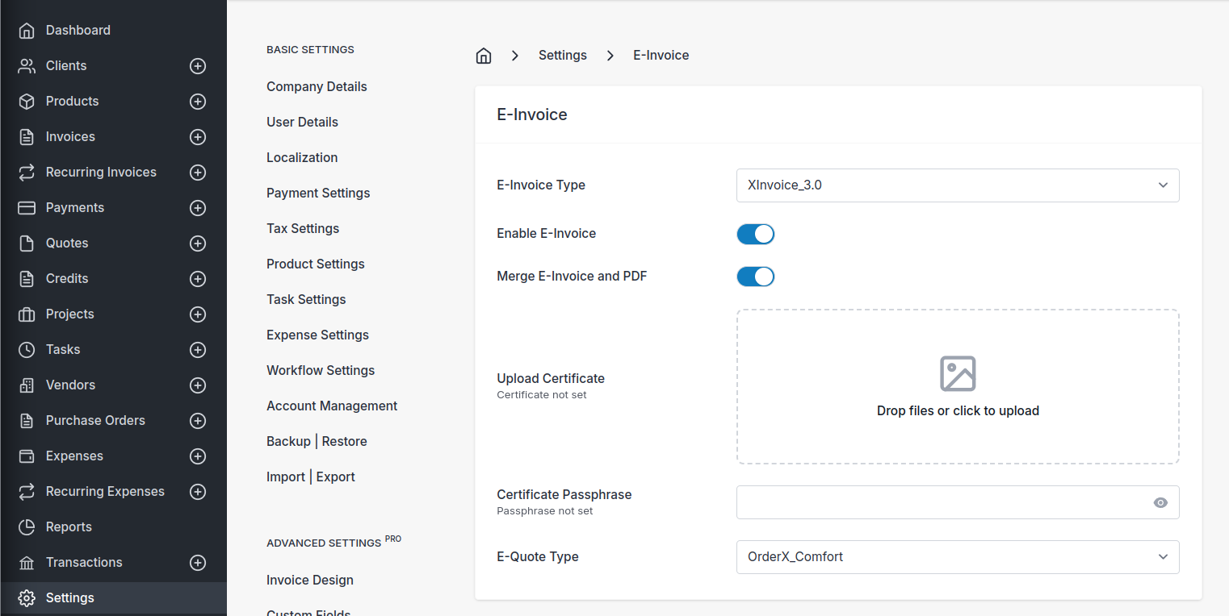This screenshot has width=1229, height=616.
Task: Click the Projects briefcase icon
Action: [27, 314]
